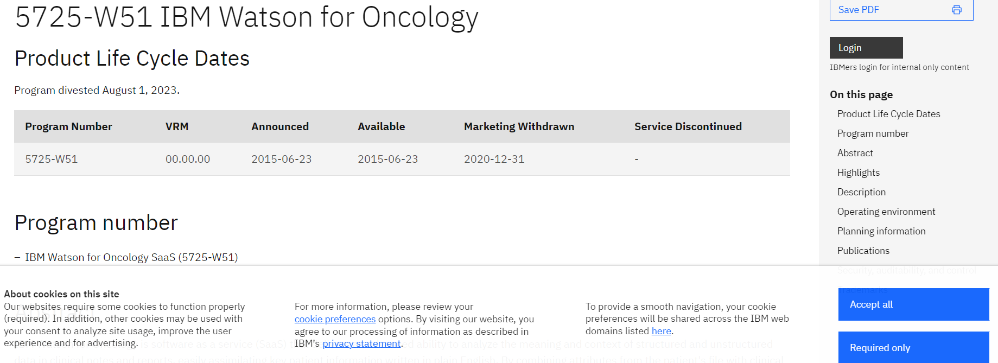Viewport: 998px width, 363px height.
Task: Select Description in On this page
Action: tap(861, 192)
